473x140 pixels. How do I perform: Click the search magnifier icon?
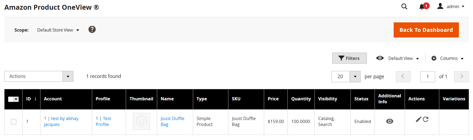tap(404, 6)
